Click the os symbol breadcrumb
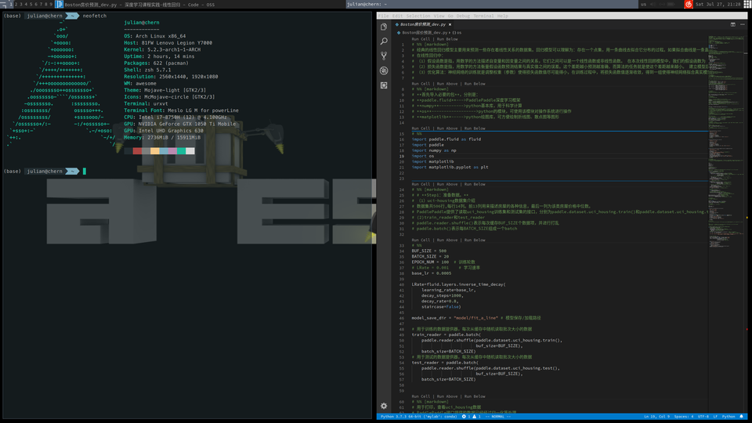This screenshot has width=752, height=423. click(x=457, y=33)
